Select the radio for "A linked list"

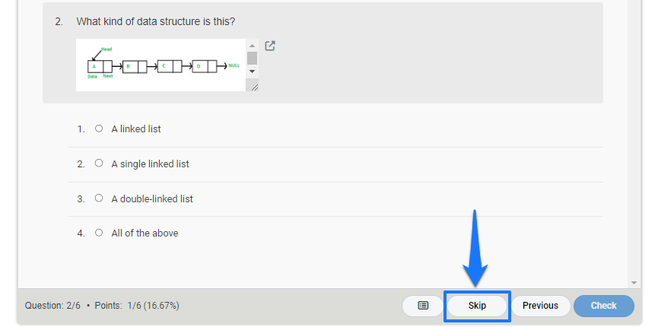[99, 129]
